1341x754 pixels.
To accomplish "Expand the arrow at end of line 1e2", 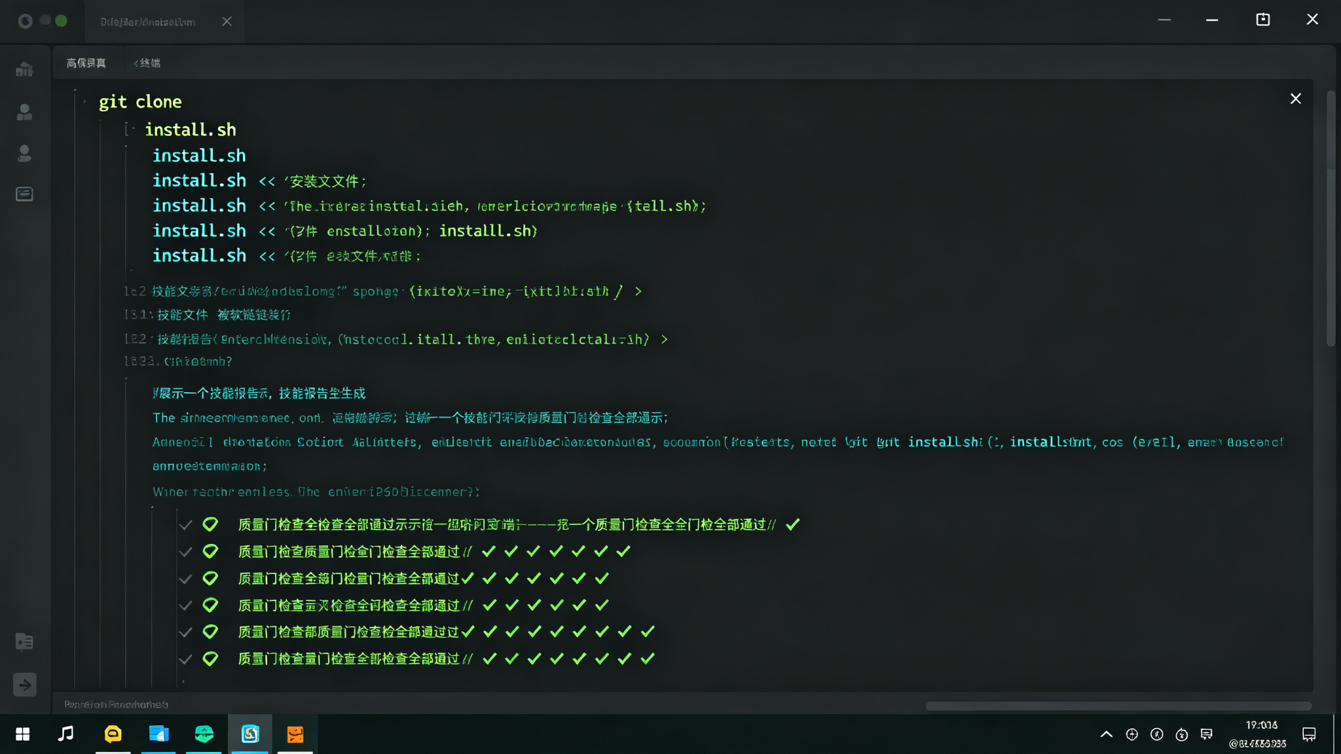I will (x=638, y=291).
